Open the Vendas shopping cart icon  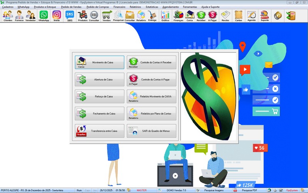click(107, 16)
